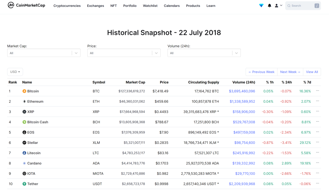Click the blue diamond rewards icon

261,6
